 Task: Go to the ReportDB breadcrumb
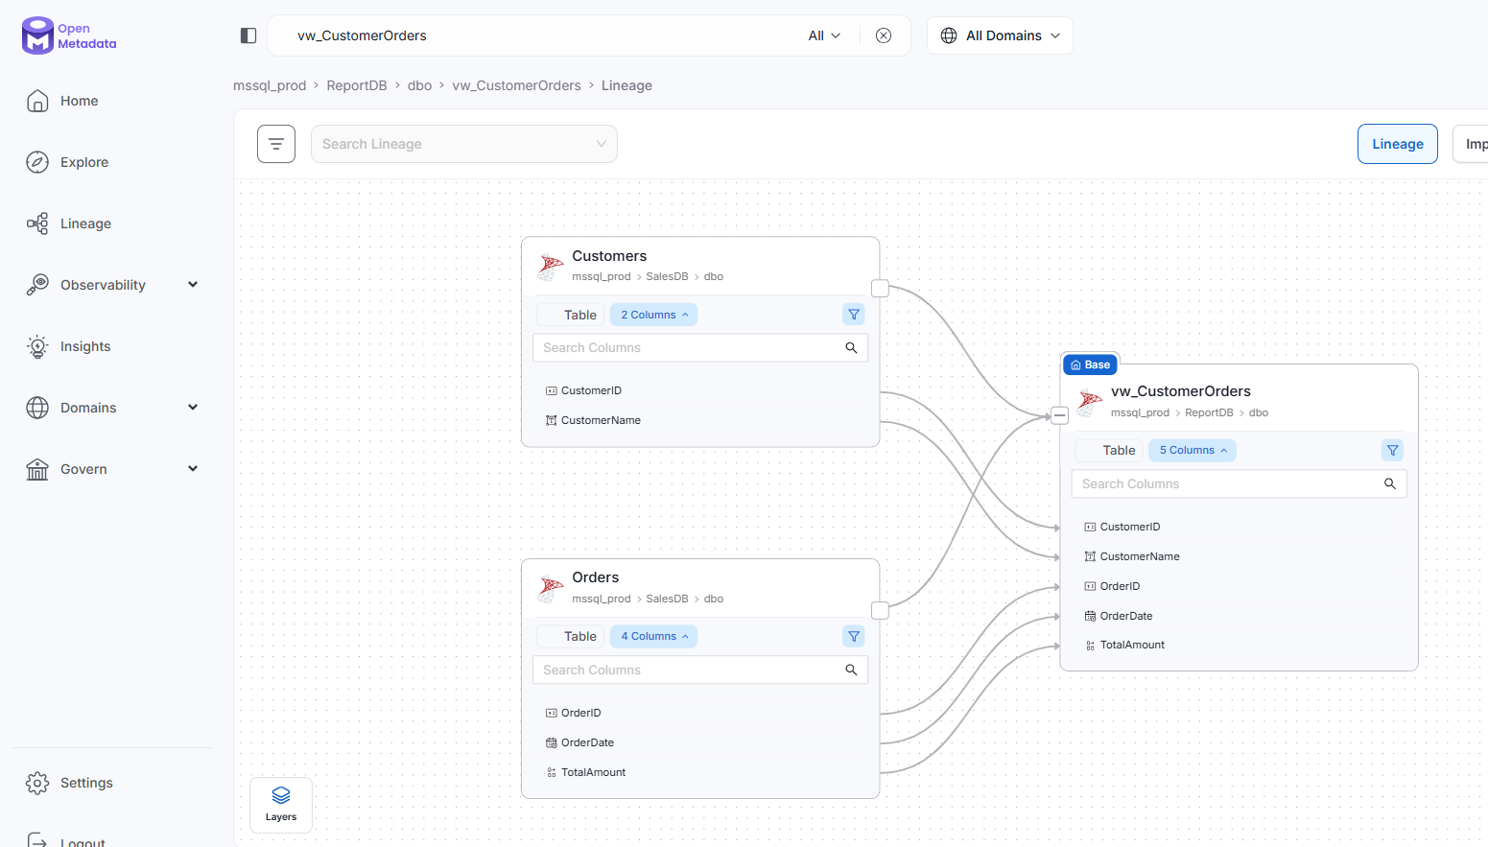pos(357,85)
